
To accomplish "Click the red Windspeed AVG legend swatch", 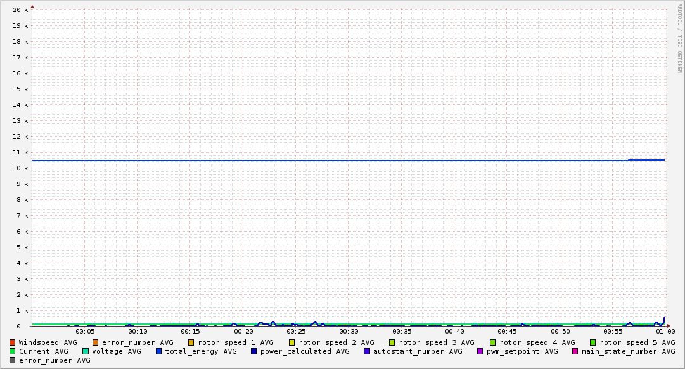I will (12, 342).
